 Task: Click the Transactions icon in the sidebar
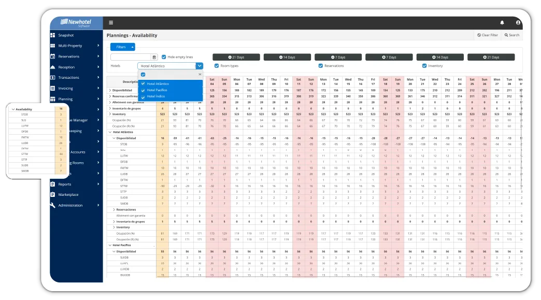tap(52, 78)
